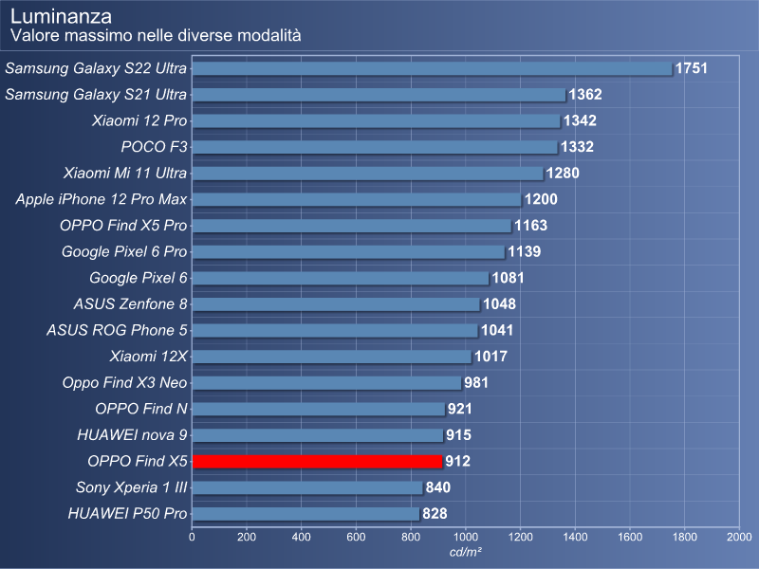
Task: Click the value 1048
Action: click(500, 303)
